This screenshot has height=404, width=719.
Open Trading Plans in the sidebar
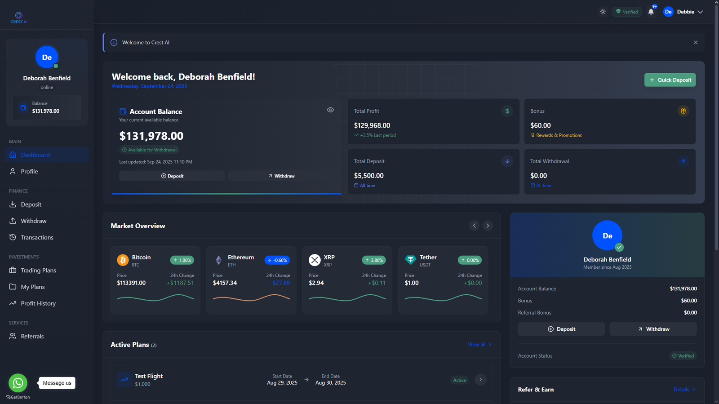pyautogui.click(x=38, y=271)
